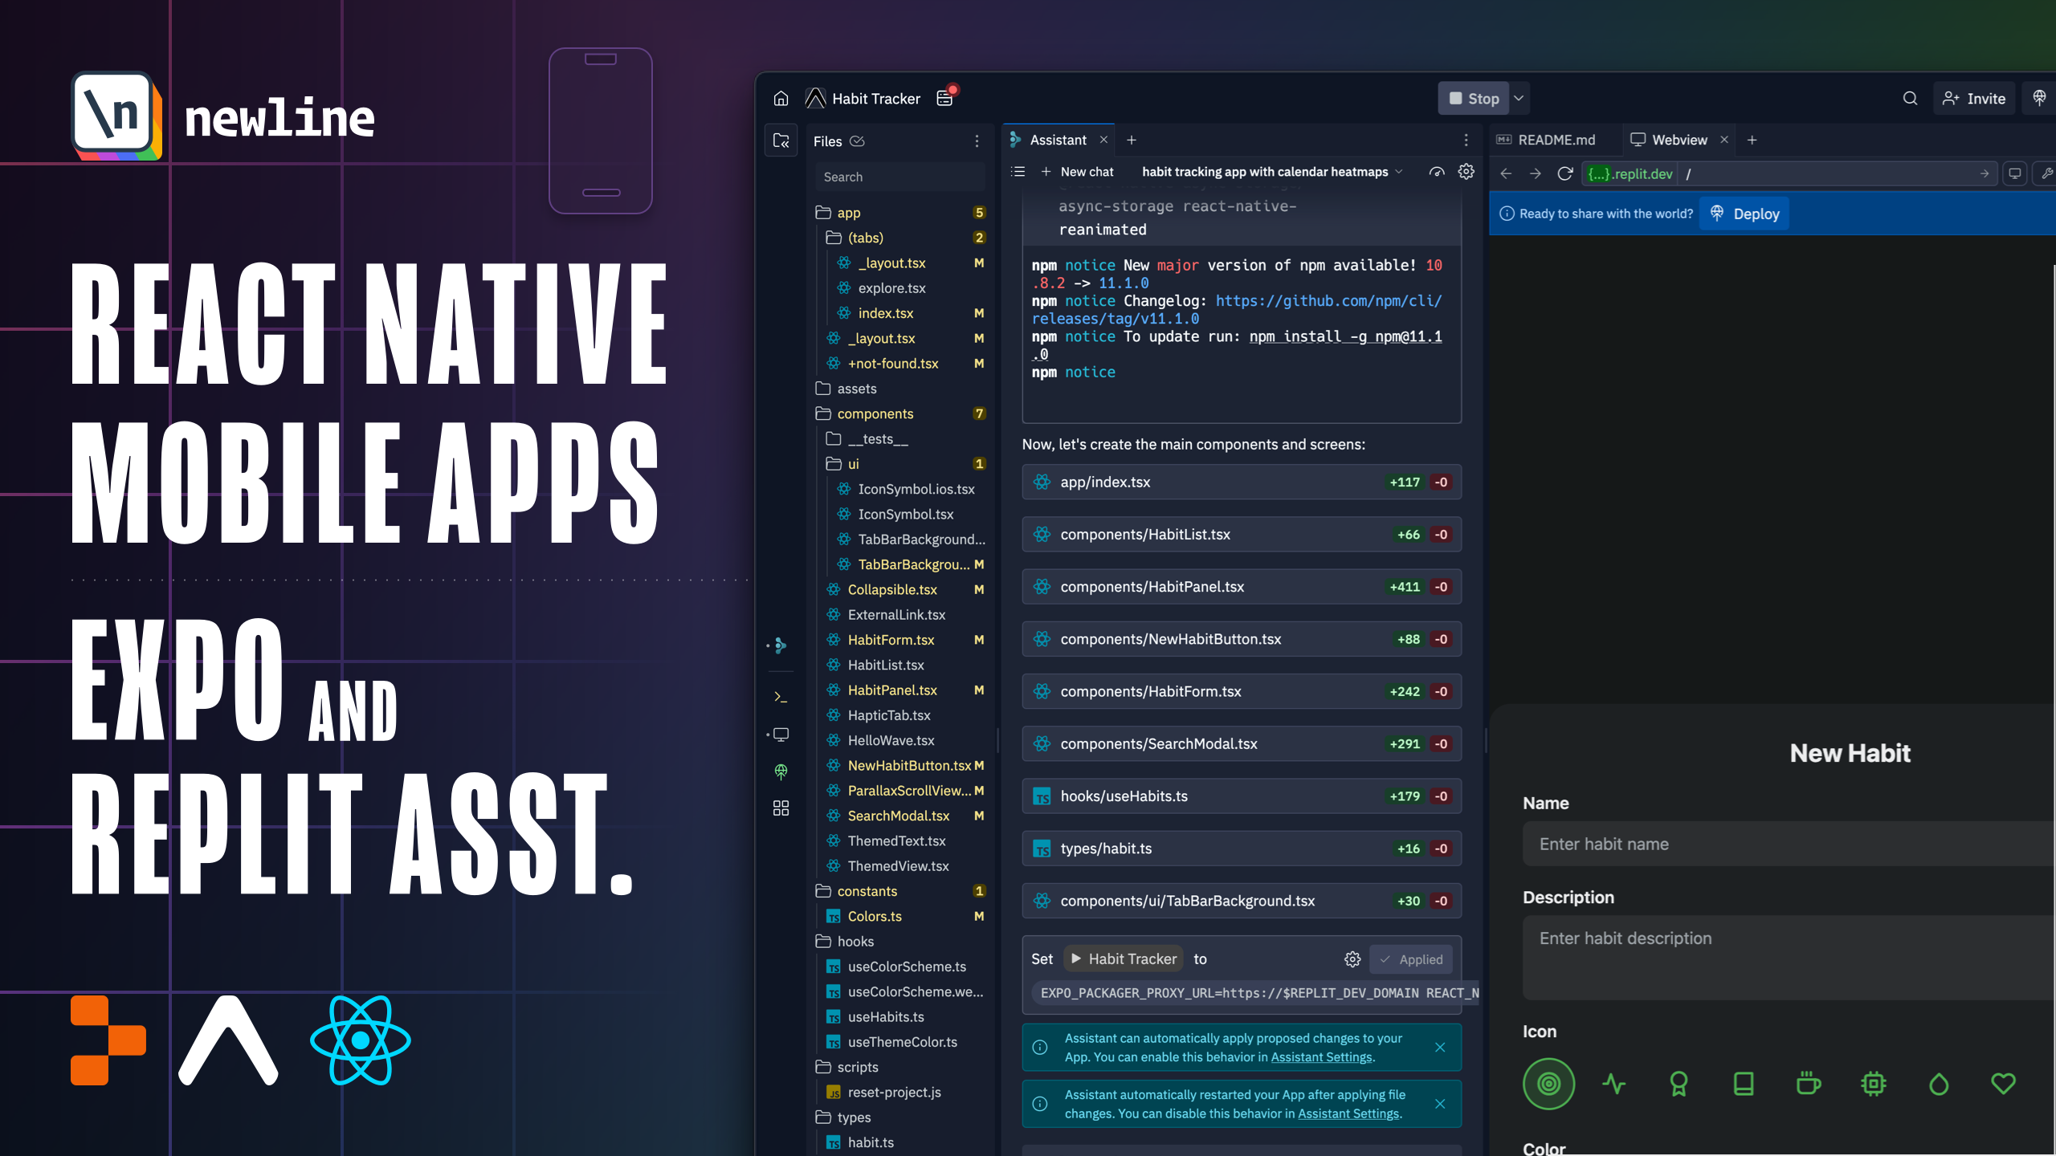
Task: Select the coffee cup habit icon
Action: pos(1808,1084)
